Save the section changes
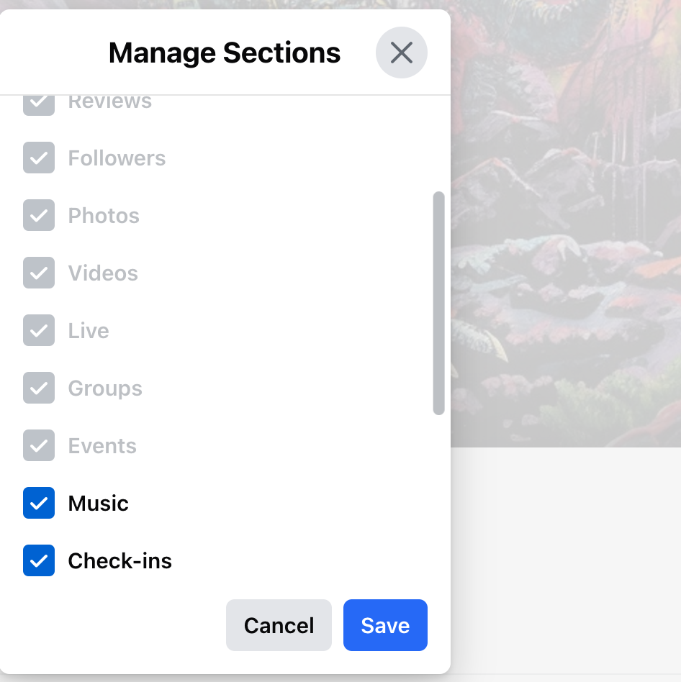 click(x=385, y=625)
